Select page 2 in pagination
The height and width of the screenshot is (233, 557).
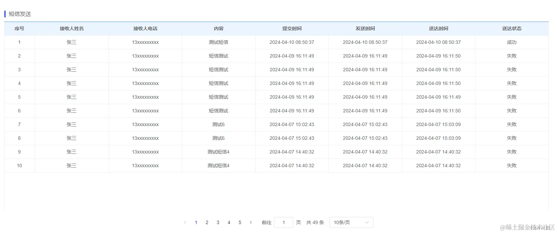point(207,222)
